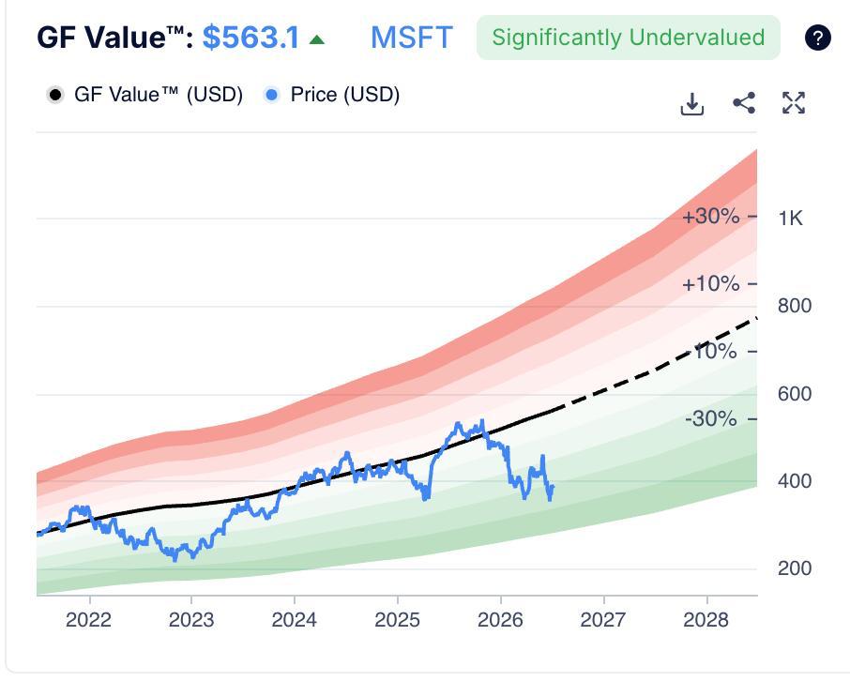
Task: Select the 2022 x-axis label
Action: 88,620
